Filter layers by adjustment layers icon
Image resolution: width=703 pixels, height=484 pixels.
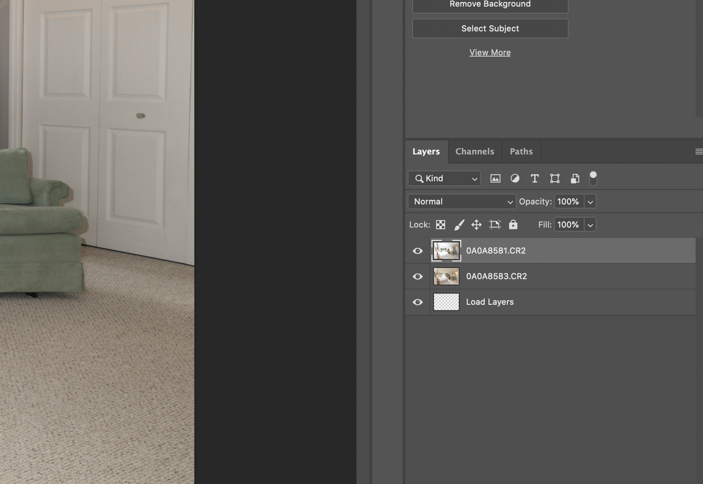(x=515, y=178)
